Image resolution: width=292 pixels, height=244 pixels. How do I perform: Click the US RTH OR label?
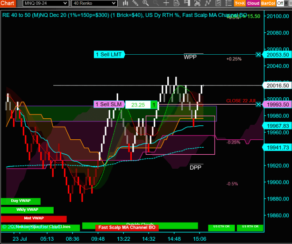[250, 228]
